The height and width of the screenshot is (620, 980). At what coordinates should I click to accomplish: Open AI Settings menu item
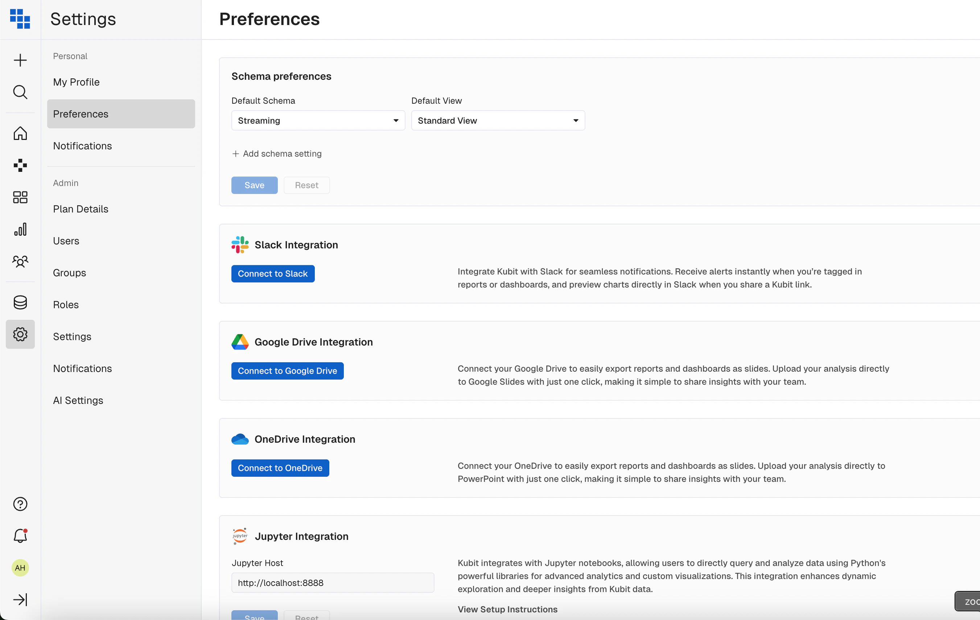[78, 400]
